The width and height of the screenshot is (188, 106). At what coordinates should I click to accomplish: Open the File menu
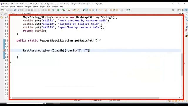click(2, 7)
